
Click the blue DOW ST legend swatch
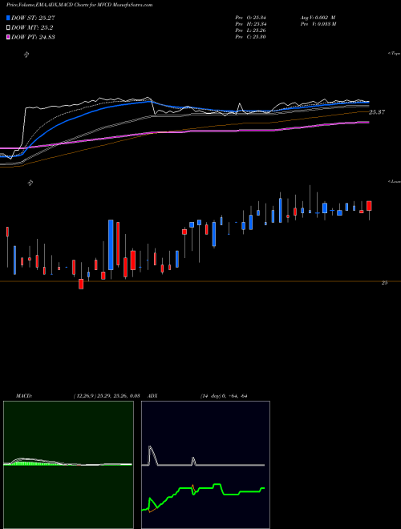pyautogui.click(x=8, y=18)
